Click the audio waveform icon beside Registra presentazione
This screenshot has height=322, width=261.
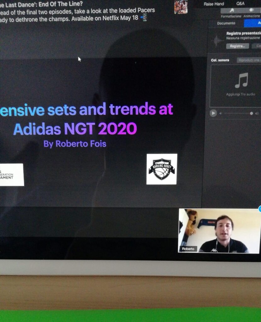tap(217, 41)
